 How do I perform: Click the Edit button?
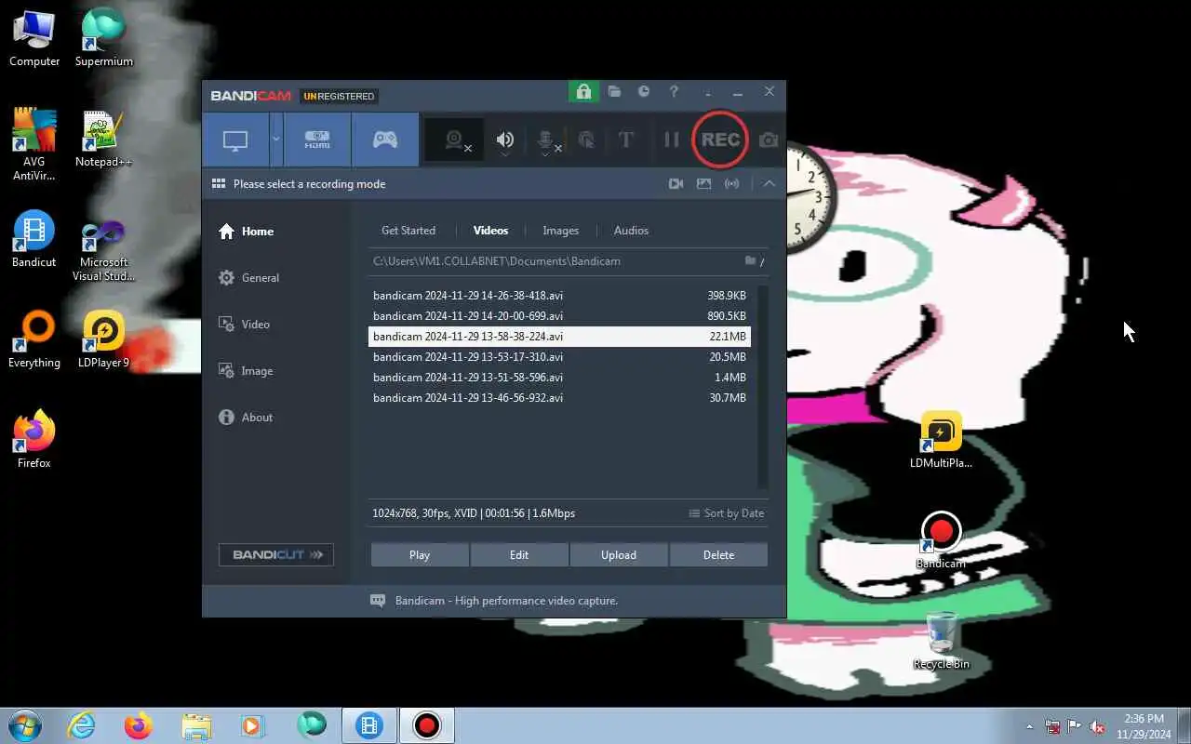(519, 555)
